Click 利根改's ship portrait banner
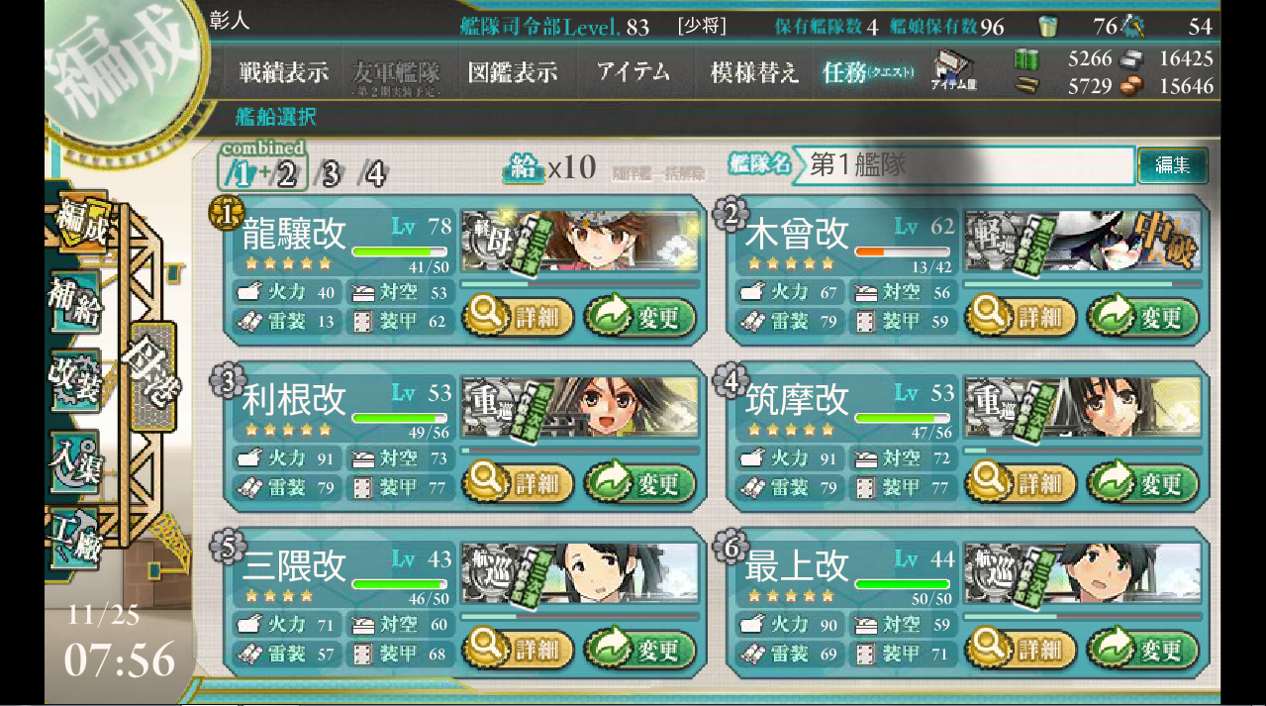This screenshot has height=706, width=1266. [581, 406]
